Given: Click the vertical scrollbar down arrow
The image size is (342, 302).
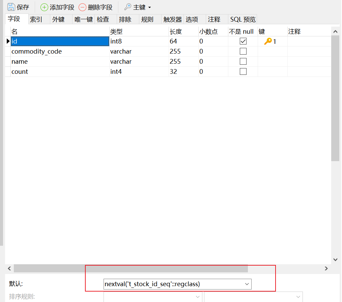Looking at the screenshot, I should click(336, 259).
